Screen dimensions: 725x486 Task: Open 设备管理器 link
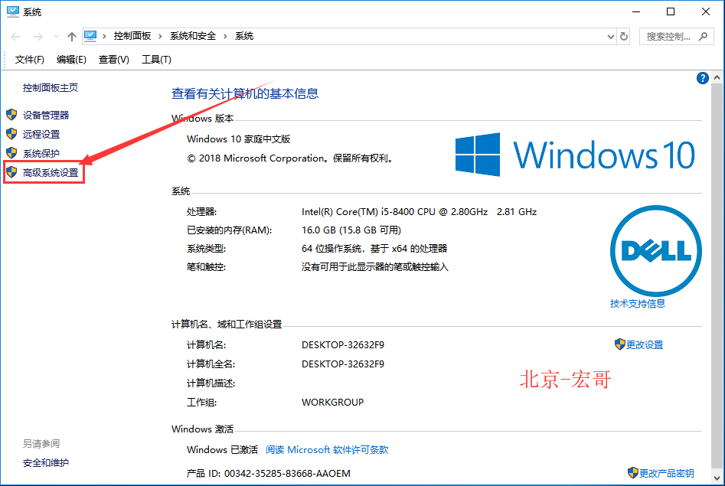(x=46, y=115)
